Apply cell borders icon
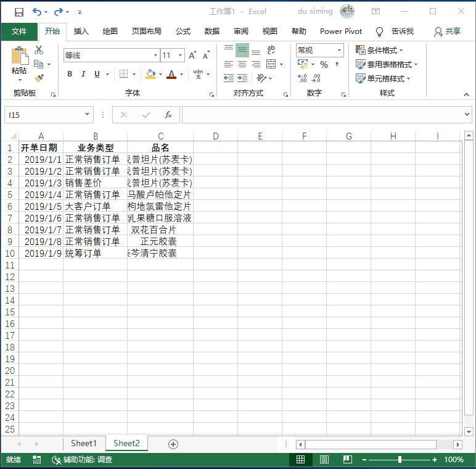This screenshot has height=469, width=476. pyautogui.click(x=123, y=74)
